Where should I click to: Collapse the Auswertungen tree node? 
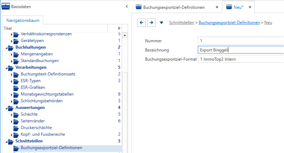[6, 108]
